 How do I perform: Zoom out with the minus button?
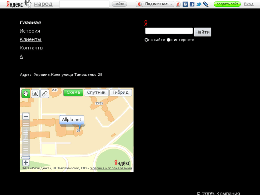26,116
